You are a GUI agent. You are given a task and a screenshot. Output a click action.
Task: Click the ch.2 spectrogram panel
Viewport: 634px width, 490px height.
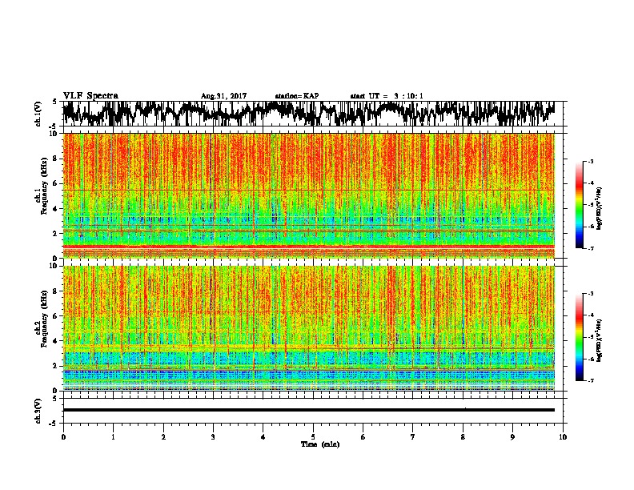coord(309,328)
